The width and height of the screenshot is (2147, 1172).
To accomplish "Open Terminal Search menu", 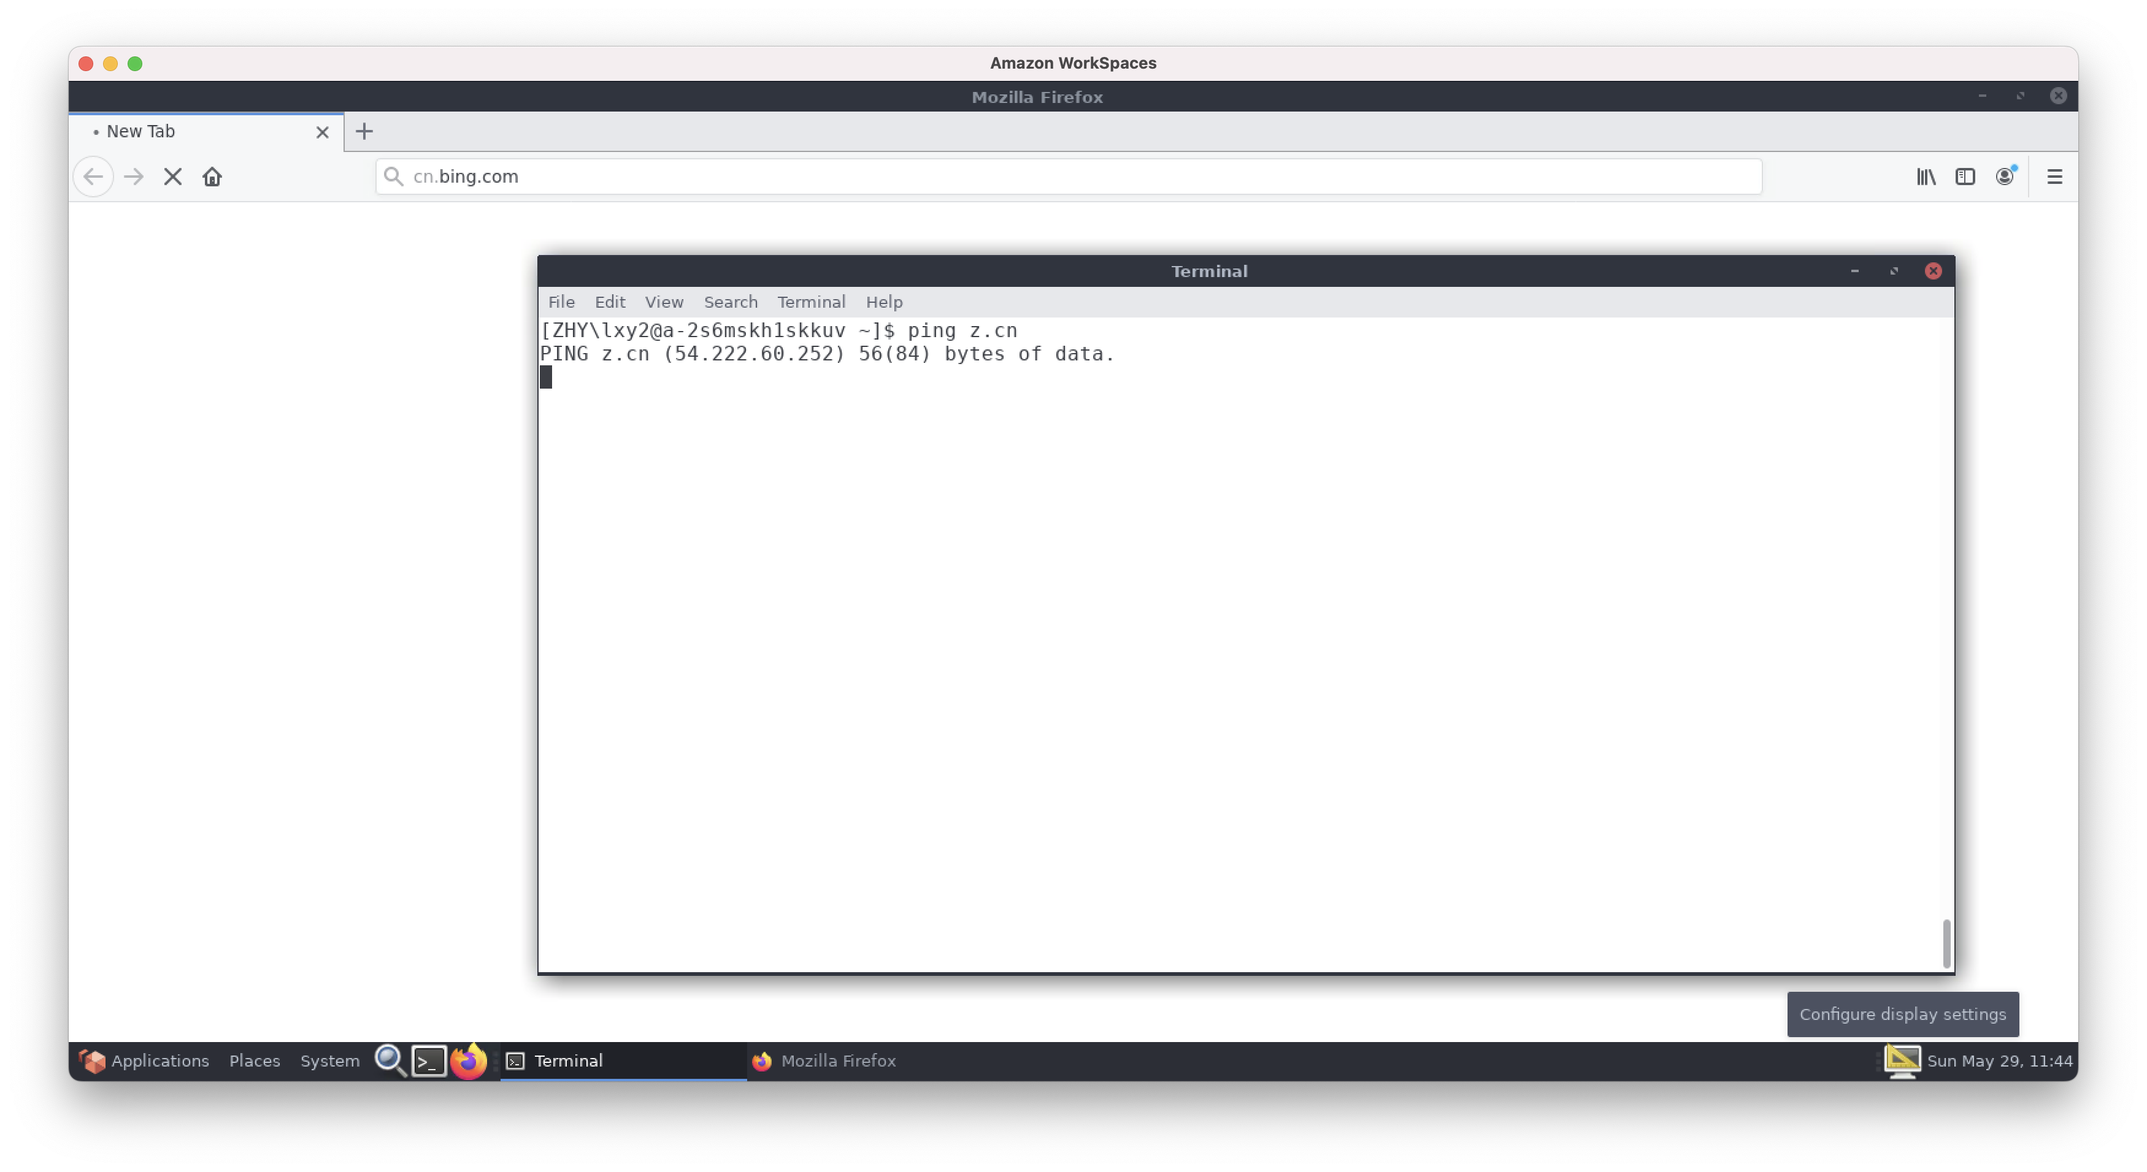I will [730, 302].
